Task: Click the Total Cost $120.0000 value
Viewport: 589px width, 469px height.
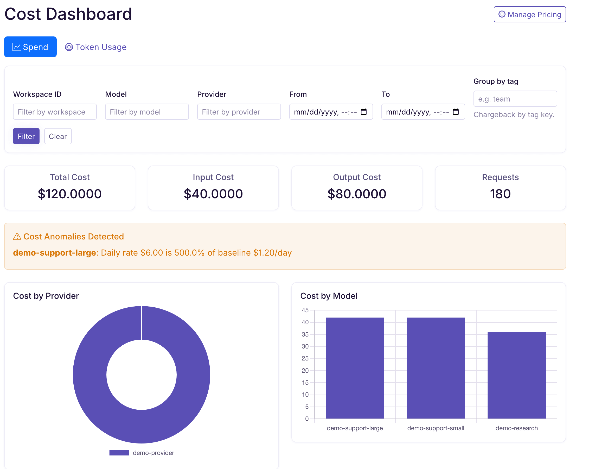Action: [x=70, y=194]
